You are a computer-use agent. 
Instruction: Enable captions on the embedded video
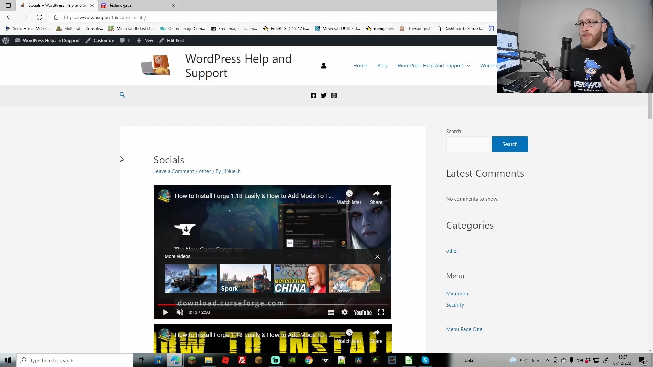pos(331,312)
